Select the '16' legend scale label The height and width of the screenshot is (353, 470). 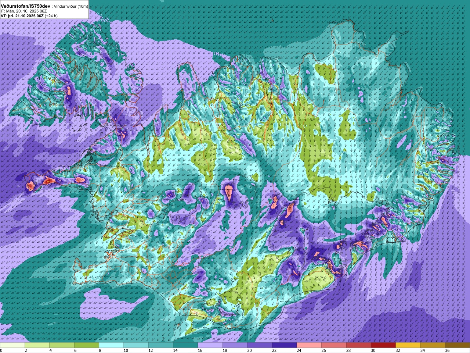pos(200,350)
